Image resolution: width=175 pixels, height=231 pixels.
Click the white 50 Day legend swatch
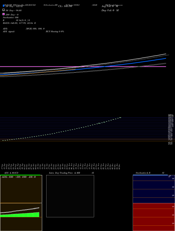point(4,10)
